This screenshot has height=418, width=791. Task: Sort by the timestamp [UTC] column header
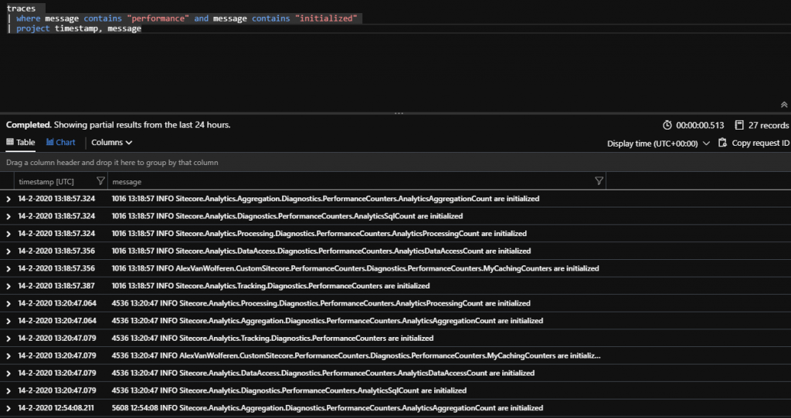[46, 181]
